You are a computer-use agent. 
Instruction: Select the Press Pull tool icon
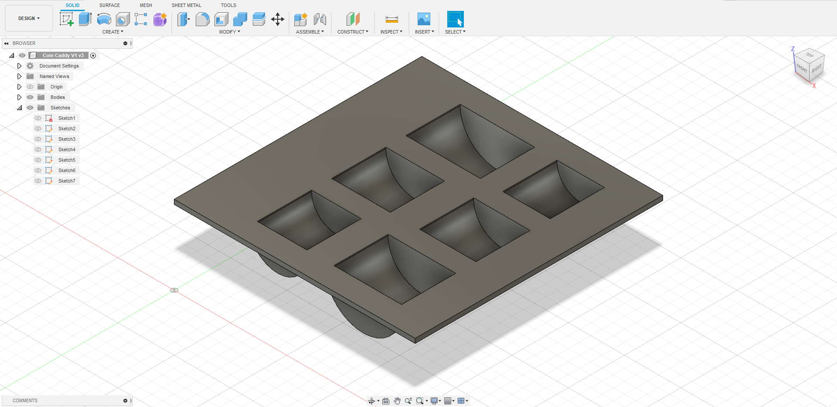click(184, 19)
